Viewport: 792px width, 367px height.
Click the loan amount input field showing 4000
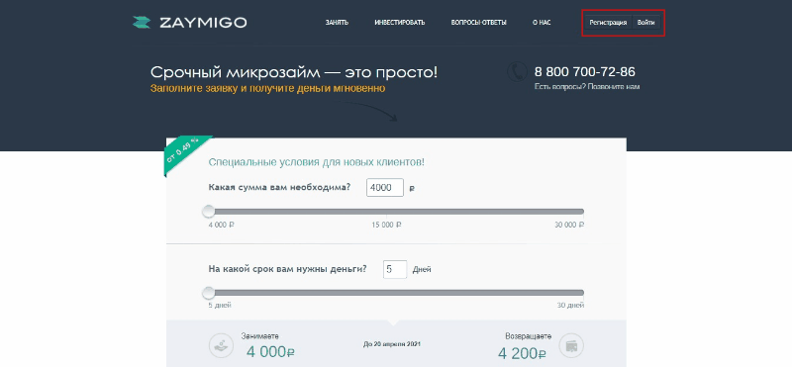(x=385, y=187)
